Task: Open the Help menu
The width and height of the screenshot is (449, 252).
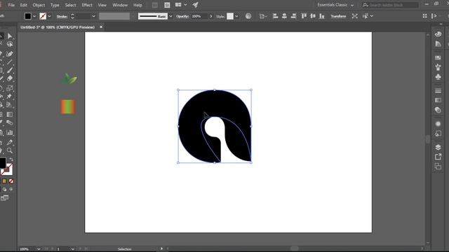Action: pos(138,5)
